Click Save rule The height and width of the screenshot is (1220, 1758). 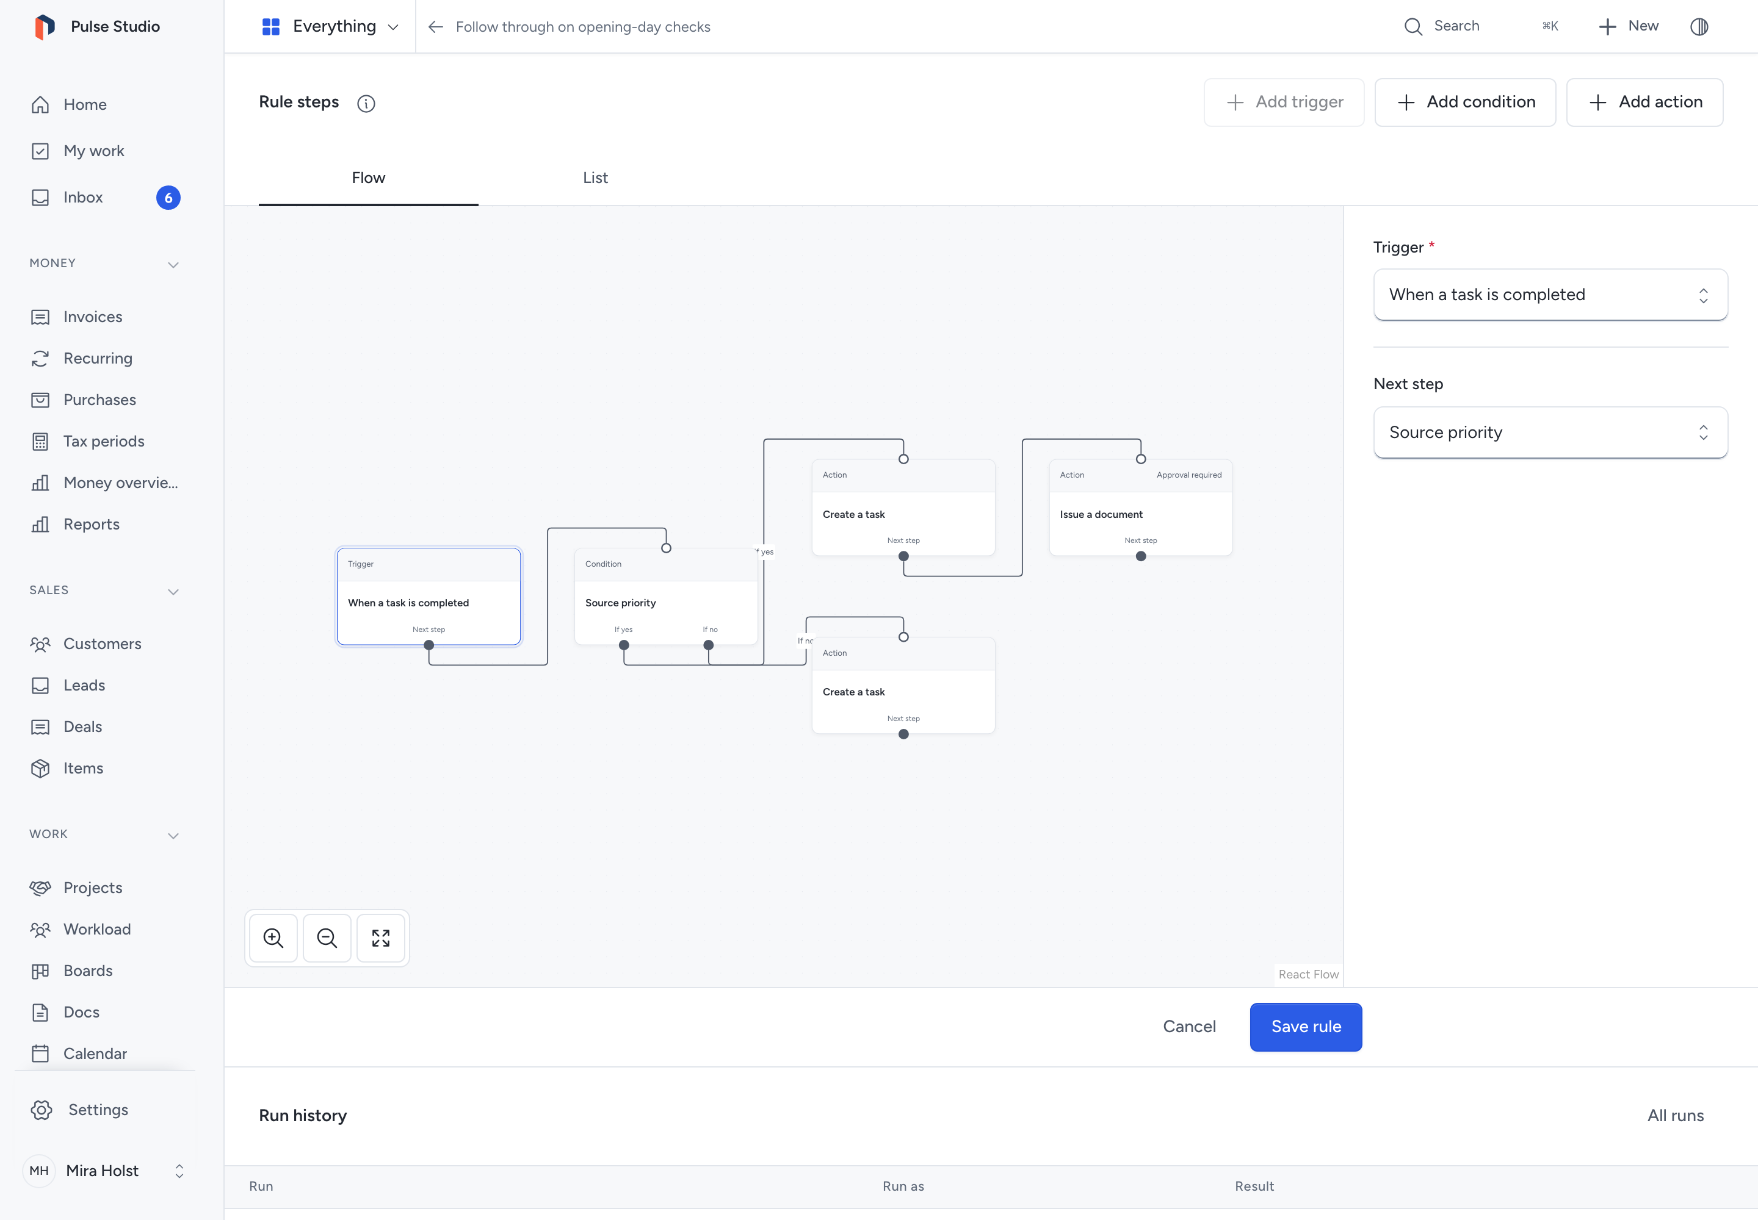pos(1306,1027)
